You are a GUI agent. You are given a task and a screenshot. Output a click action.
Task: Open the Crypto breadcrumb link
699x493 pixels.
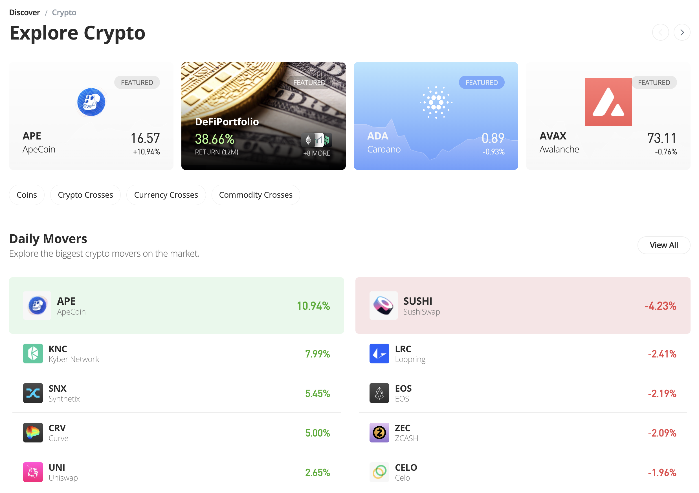coord(64,12)
